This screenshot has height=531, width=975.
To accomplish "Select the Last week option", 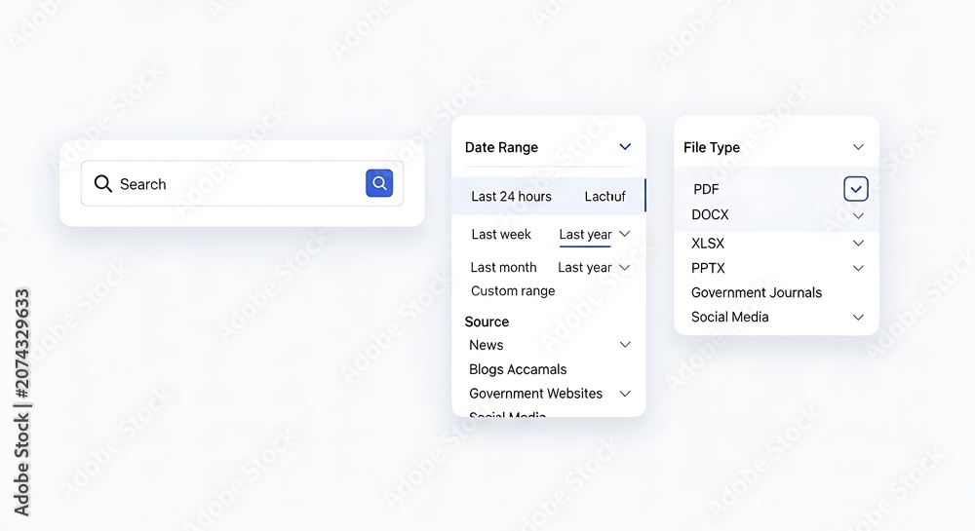I will 501,234.
